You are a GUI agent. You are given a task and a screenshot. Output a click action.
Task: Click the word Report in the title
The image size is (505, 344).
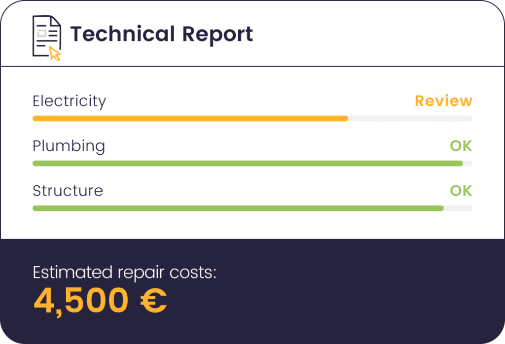[x=217, y=35]
